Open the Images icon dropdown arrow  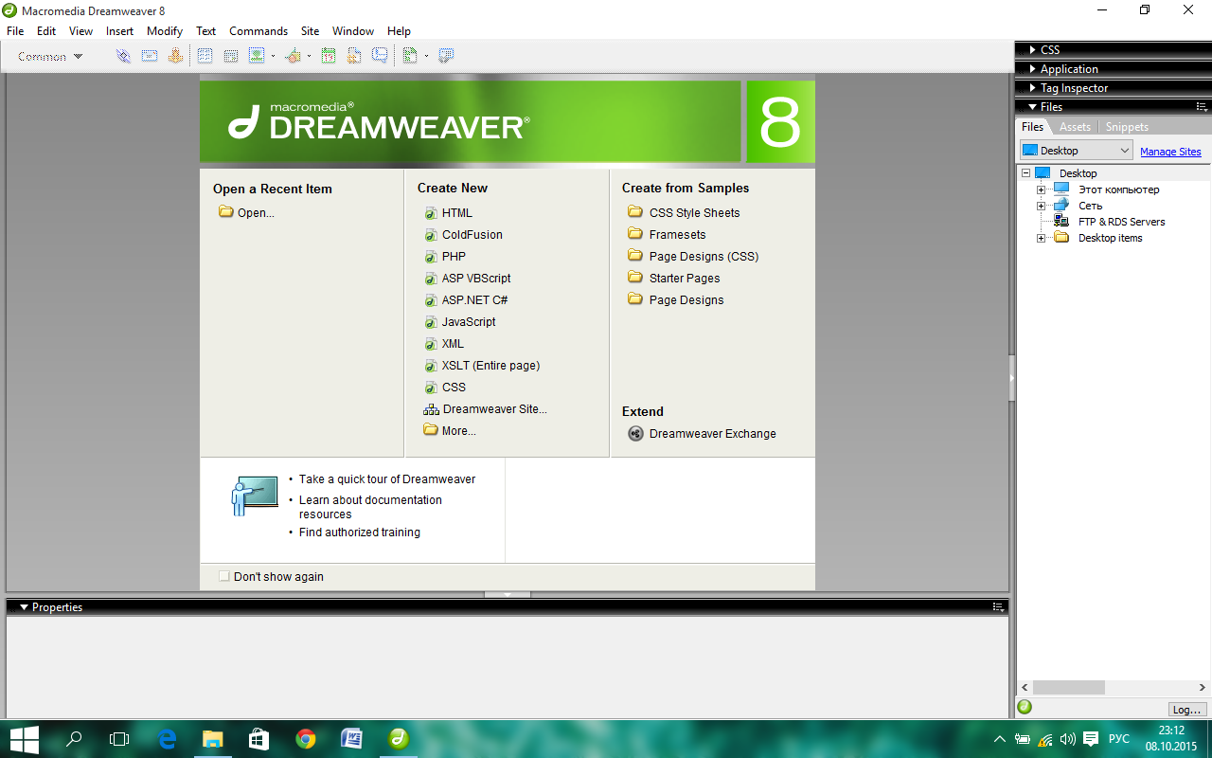[x=273, y=56]
